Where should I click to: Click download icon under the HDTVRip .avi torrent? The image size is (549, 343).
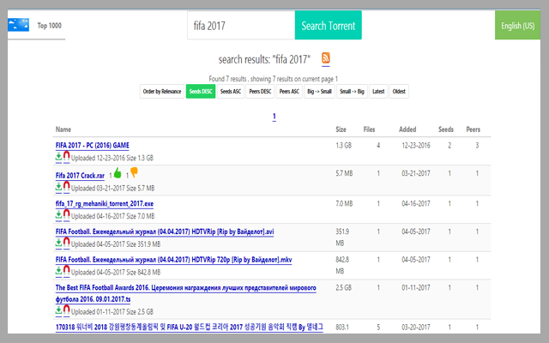click(58, 243)
